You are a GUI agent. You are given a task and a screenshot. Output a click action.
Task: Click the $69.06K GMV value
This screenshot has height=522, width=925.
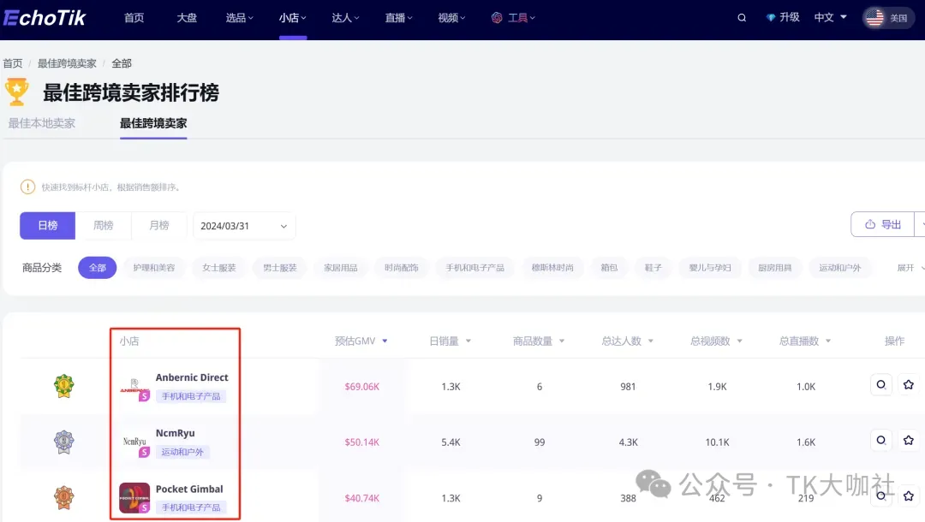[361, 387]
